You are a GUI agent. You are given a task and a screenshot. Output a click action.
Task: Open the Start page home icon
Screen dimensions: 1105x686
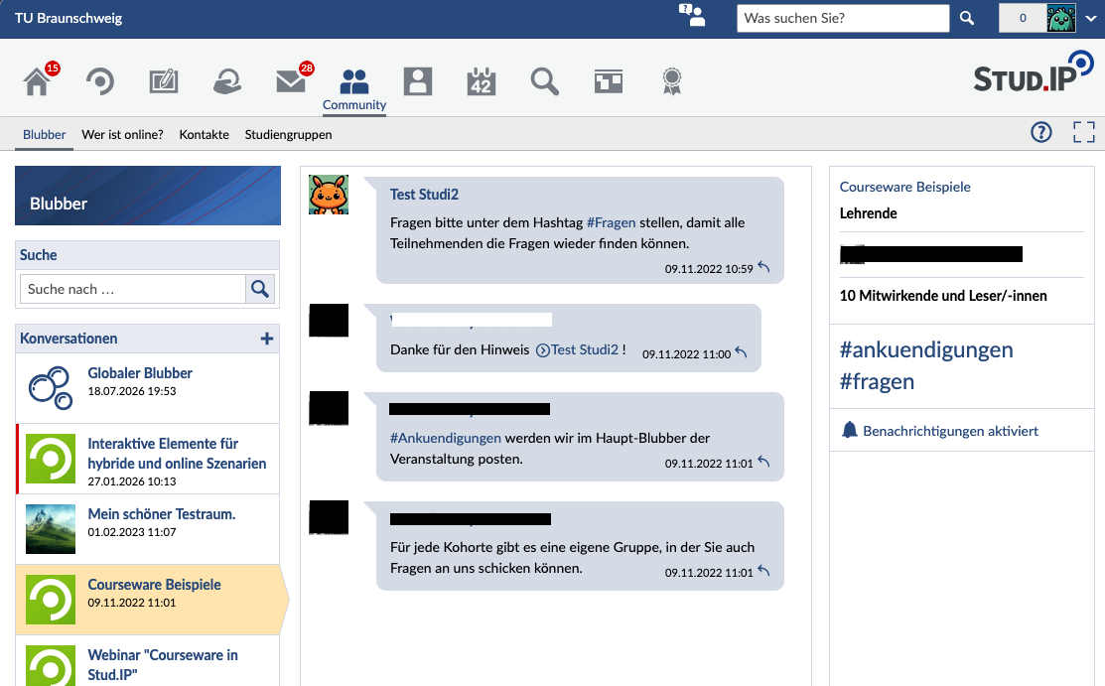37,81
